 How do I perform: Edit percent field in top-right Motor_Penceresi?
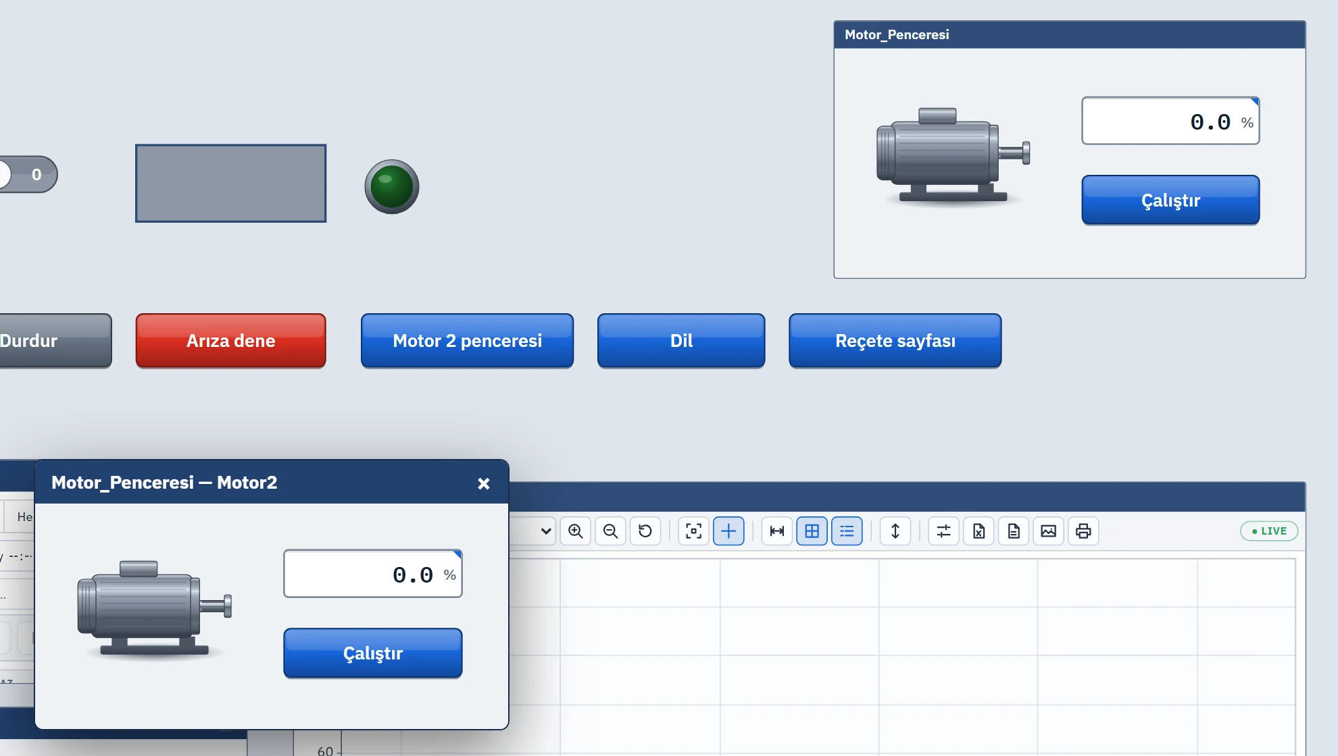click(x=1170, y=121)
